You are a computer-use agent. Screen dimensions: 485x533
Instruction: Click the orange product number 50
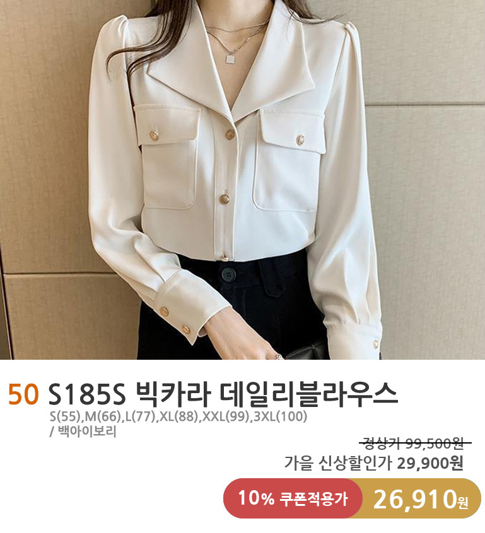click(x=23, y=394)
